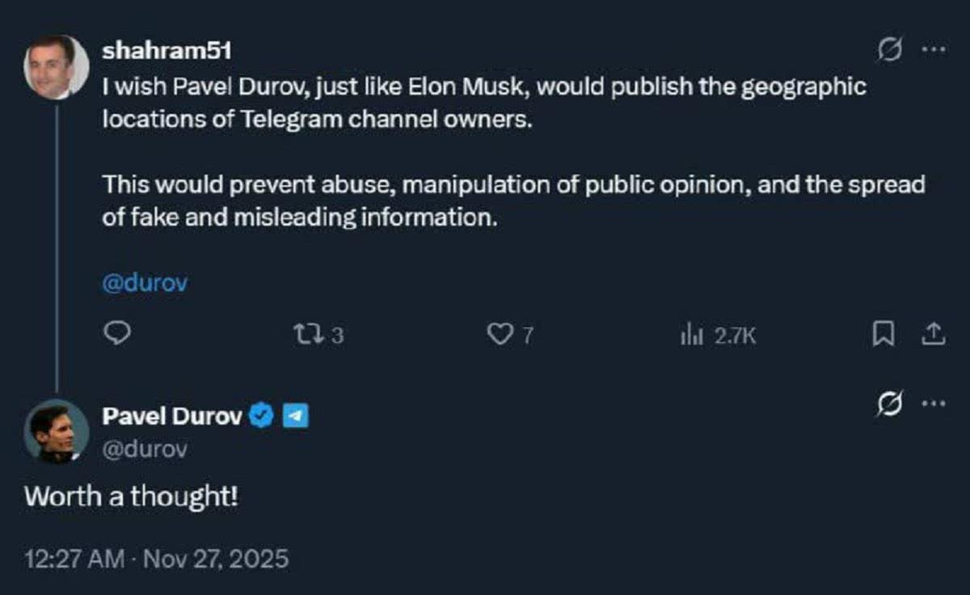Viewport: 970px width, 595px height.
Task: Click the "Worth a thought!" reply text
Action: (131, 496)
